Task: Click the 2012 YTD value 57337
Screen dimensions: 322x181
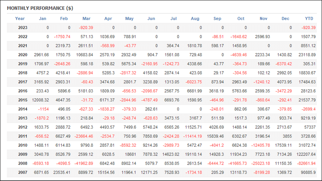Action: pyautogui.click(x=310, y=127)
